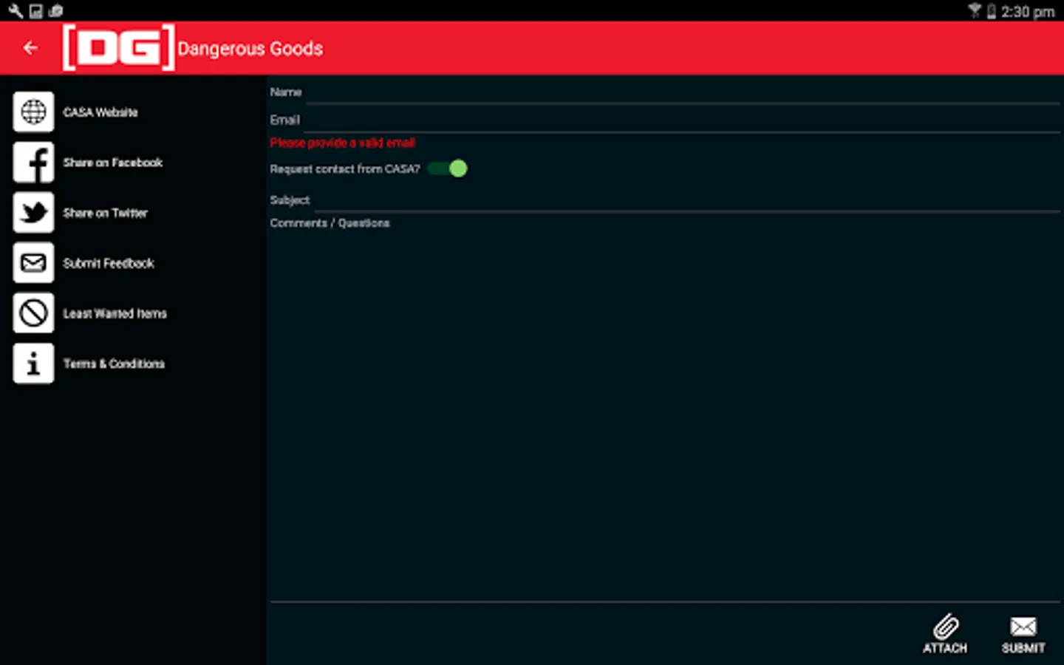Click the Attach paperclip button
This screenshot has width=1064, height=665.
coord(945,634)
